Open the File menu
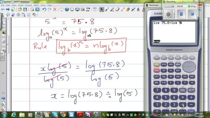The image size is (210, 118). click(3, 5)
